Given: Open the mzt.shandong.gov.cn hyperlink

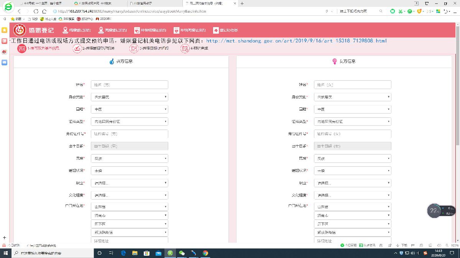Looking at the screenshot, I should pos(296,41).
